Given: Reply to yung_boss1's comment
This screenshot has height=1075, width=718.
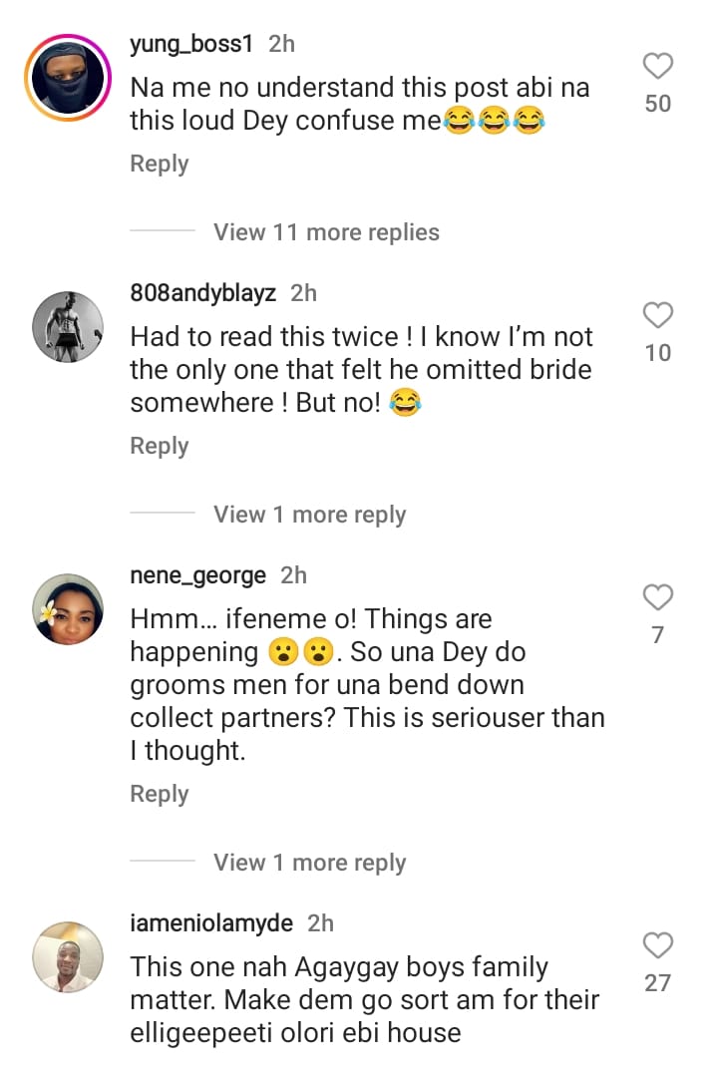Looking at the screenshot, I should pos(160,164).
